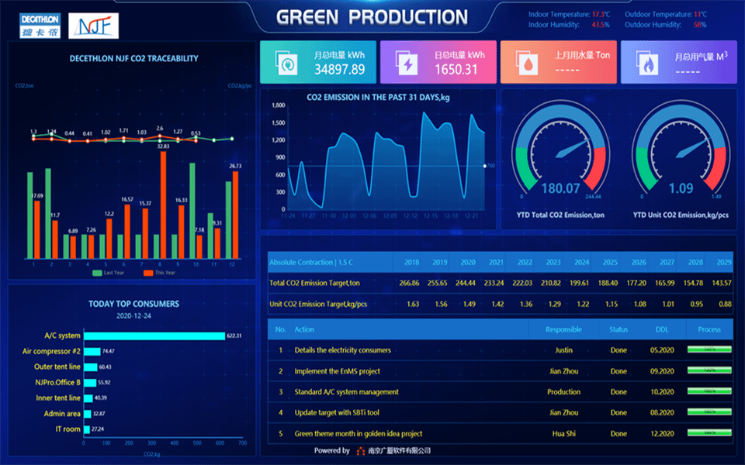Click the red company logo beside Powered by
Viewport: 745px width, 465px height.
tap(361, 450)
